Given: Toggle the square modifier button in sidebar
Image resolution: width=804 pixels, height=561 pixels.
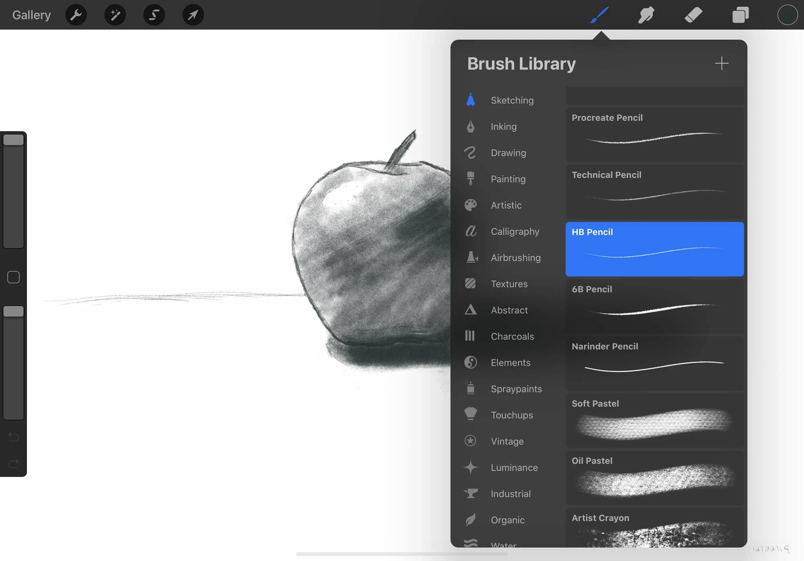Looking at the screenshot, I should click(13, 277).
